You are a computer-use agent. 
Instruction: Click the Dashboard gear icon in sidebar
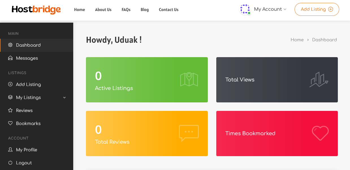click(x=10, y=45)
